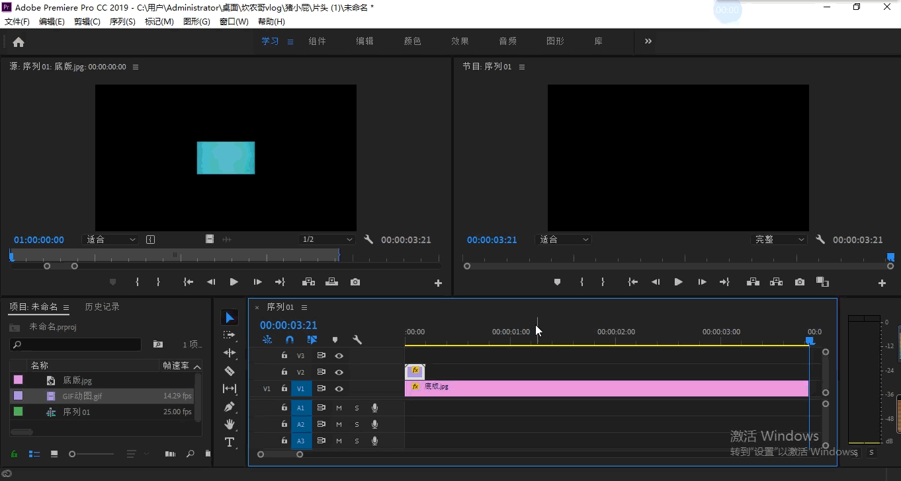Adjust project thumbnail zoom slider
901x481 pixels.
(91, 454)
